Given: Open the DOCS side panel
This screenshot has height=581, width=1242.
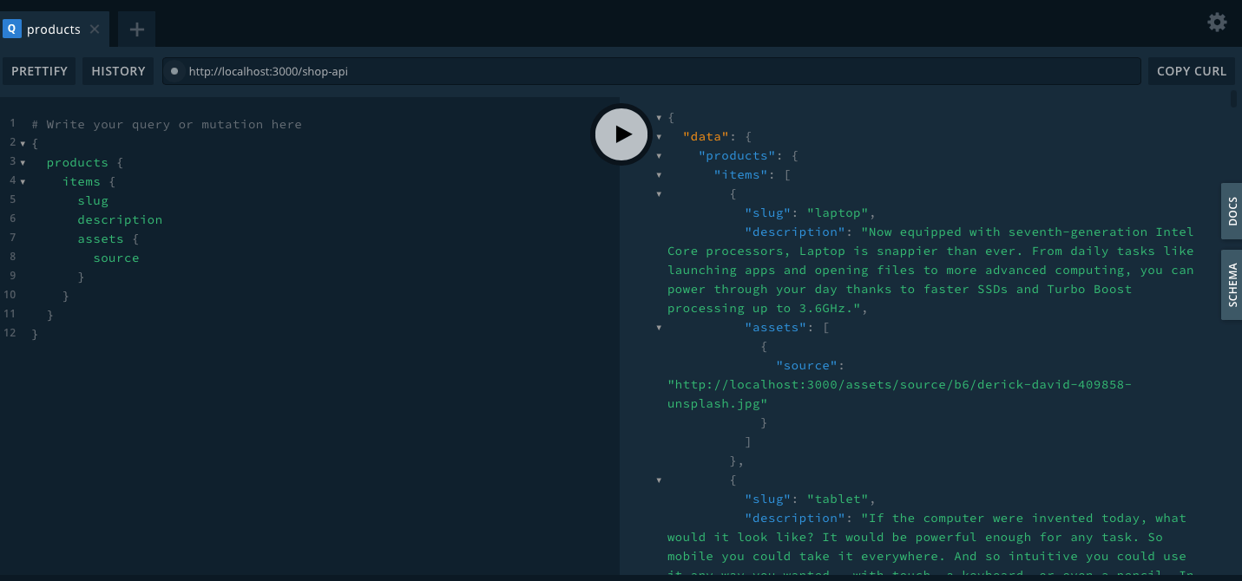Looking at the screenshot, I should click(1232, 211).
